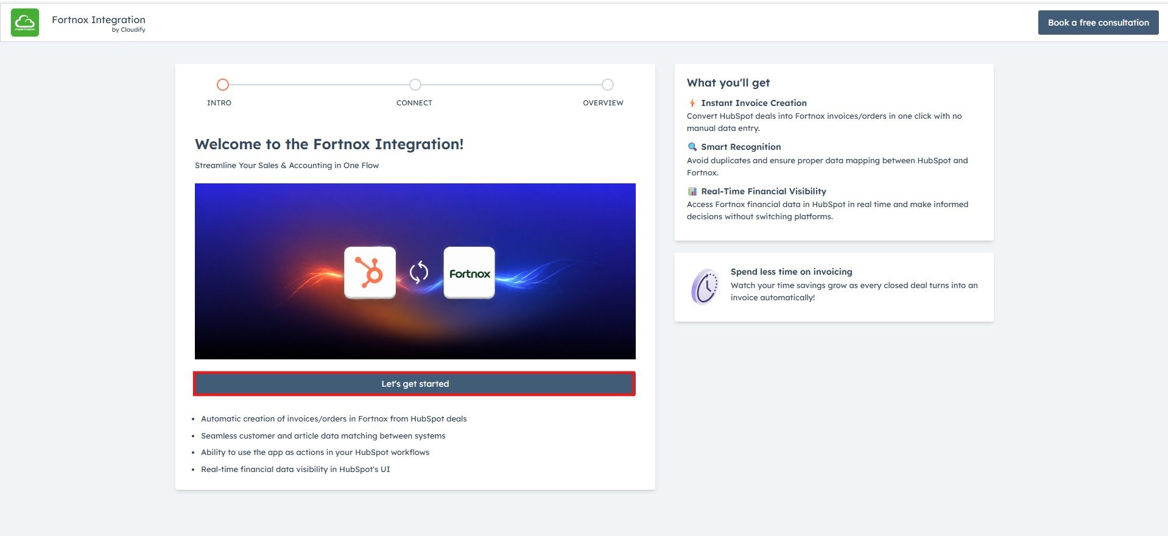Image resolution: width=1168 pixels, height=536 pixels.
Task: Click the HubSpot sprocket logo tile
Action: 370,272
